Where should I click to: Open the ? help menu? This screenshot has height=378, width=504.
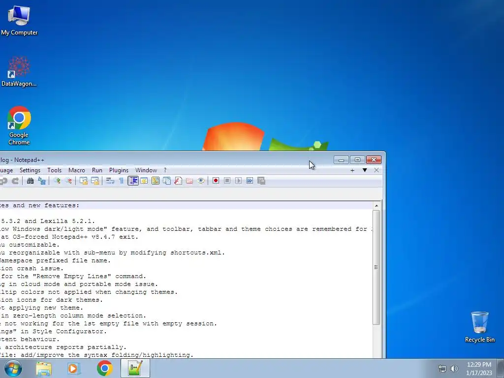pos(165,170)
